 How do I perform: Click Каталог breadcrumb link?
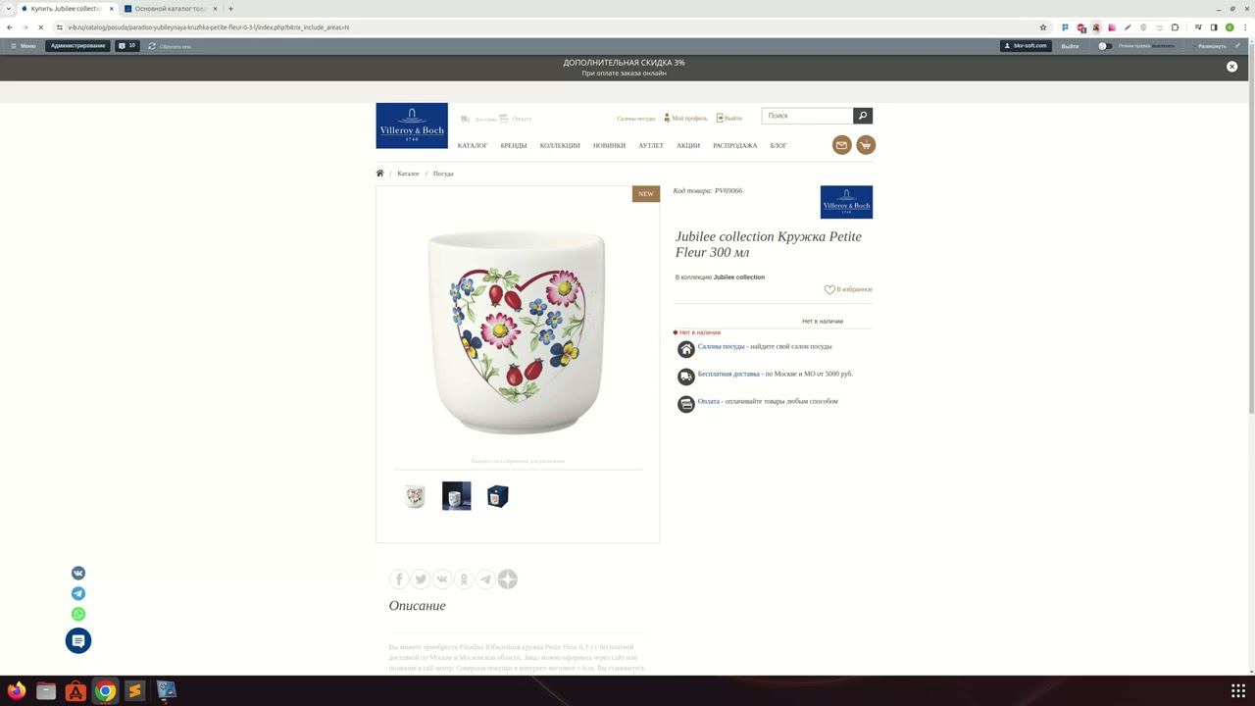click(408, 174)
